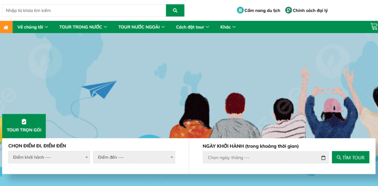The height and width of the screenshot is (186, 378).
Task: Expand the TOUR TRONG NƯỚC menu
Action: (83, 27)
